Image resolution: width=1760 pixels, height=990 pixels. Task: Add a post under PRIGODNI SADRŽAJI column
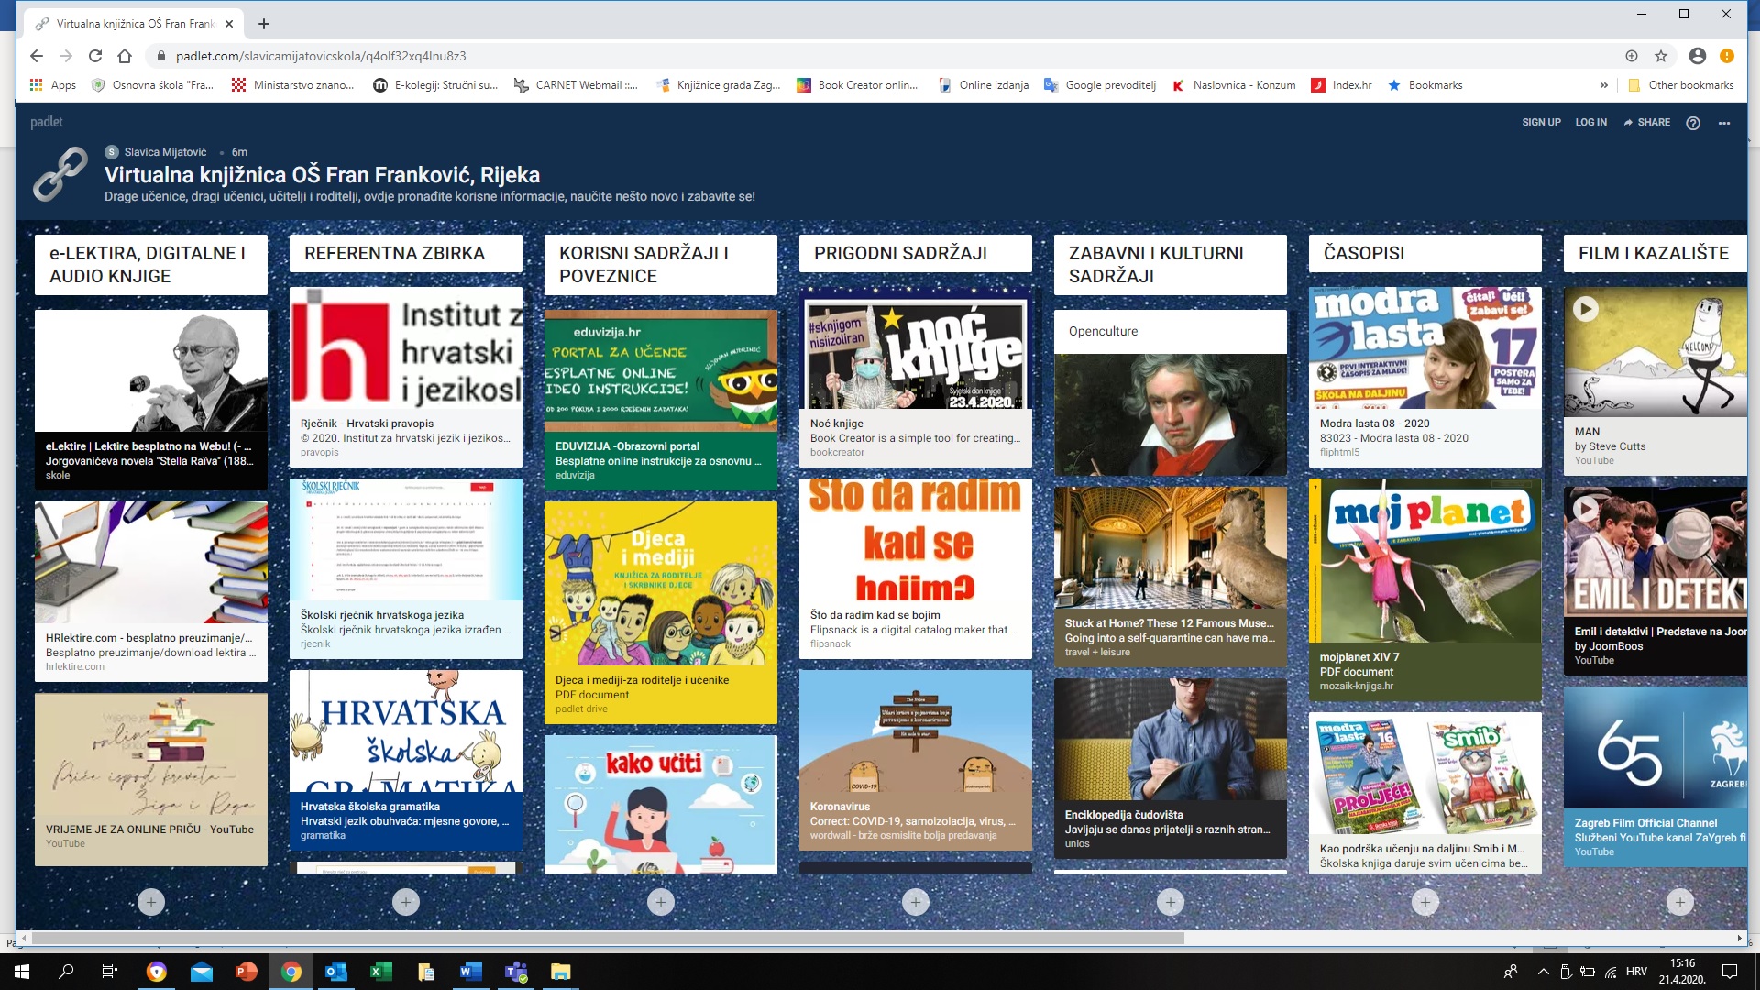[916, 902]
